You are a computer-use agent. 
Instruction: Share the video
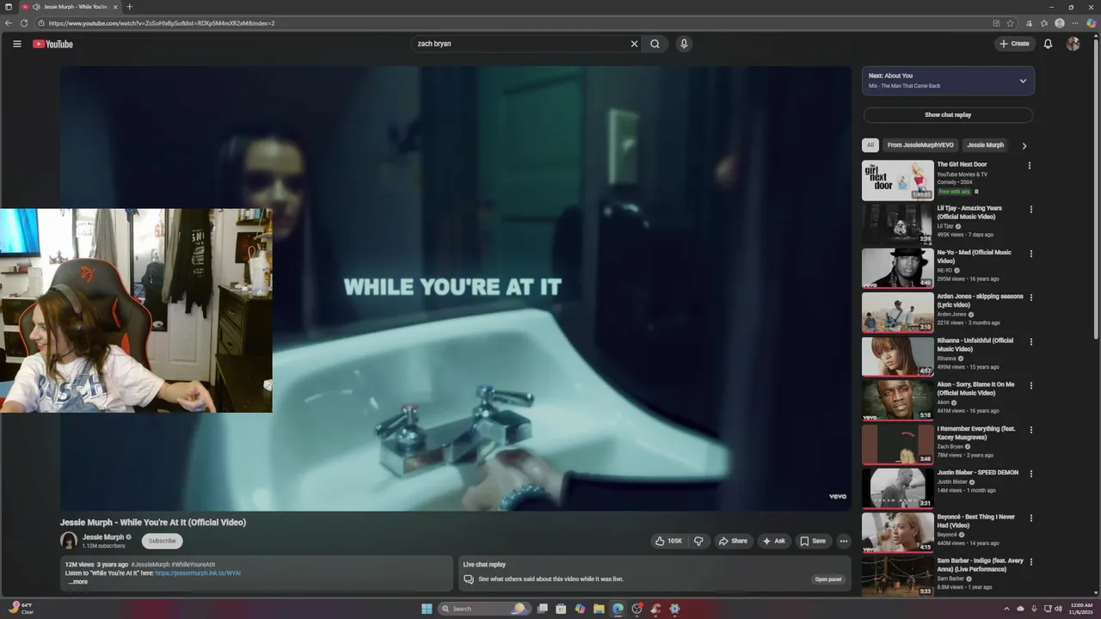point(733,541)
